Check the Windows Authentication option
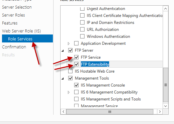Image resolution: width=174 pixels, height=124 pixels. 82,36
